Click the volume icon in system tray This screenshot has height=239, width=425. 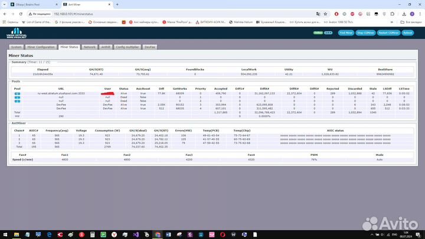382,235
